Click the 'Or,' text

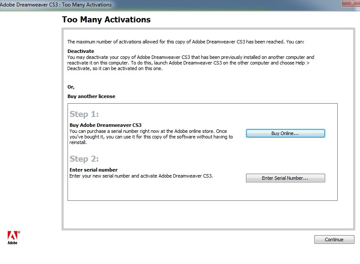tap(71, 87)
